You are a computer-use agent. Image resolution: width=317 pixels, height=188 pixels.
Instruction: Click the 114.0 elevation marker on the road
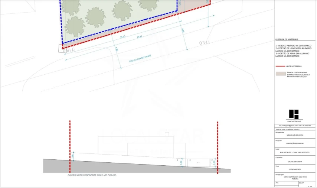205,43
